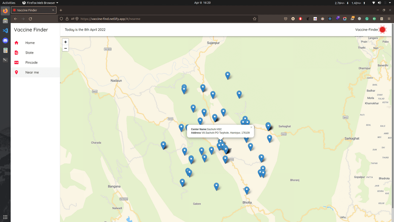Open the purple extension with badge 9
This screenshot has width=394, height=222.
pyautogui.click(x=338, y=18)
